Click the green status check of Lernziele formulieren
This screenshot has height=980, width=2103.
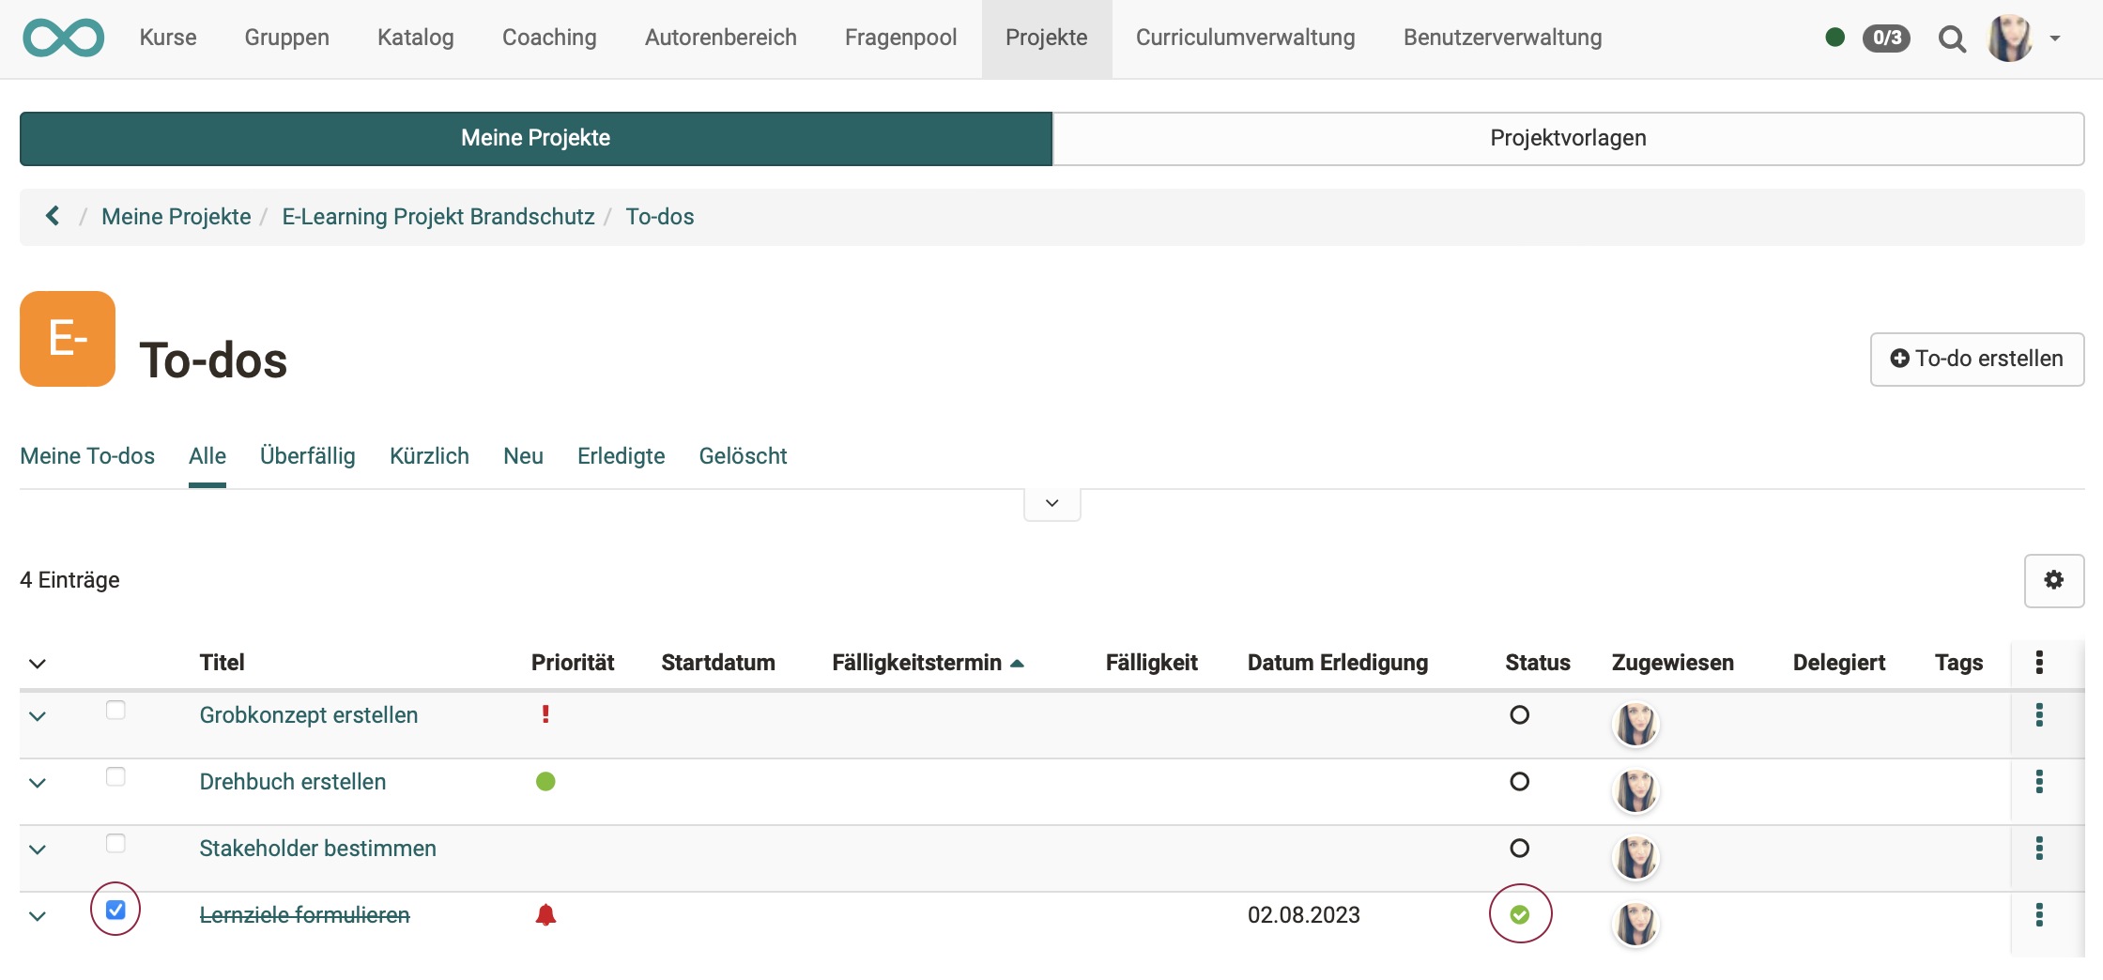(x=1521, y=913)
